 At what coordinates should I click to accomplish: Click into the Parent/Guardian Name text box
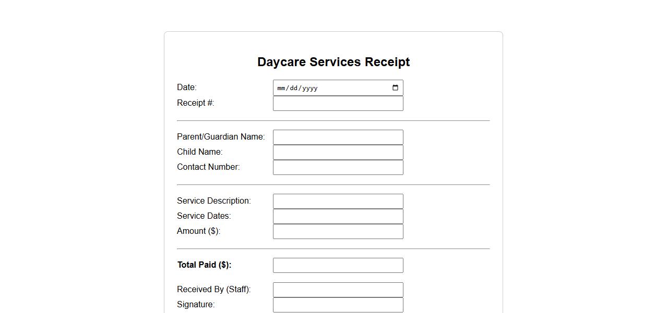point(338,137)
